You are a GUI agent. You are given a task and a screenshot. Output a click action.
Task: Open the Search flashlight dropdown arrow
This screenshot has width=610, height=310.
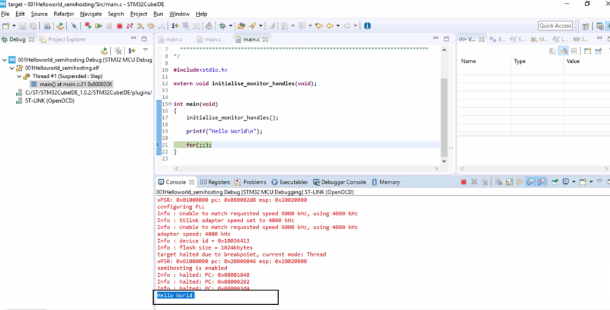click(x=261, y=26)
